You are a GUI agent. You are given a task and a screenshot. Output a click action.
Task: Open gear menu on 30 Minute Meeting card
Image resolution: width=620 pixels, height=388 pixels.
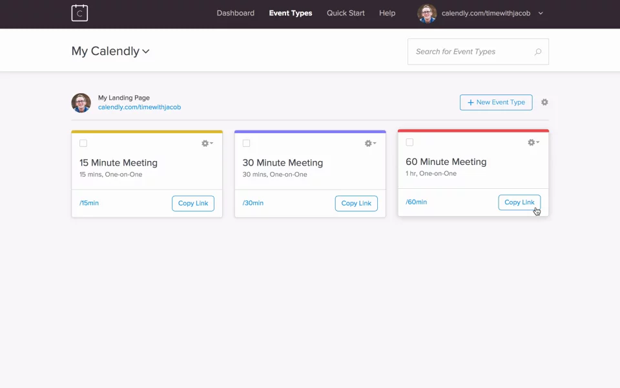point(370,144)
